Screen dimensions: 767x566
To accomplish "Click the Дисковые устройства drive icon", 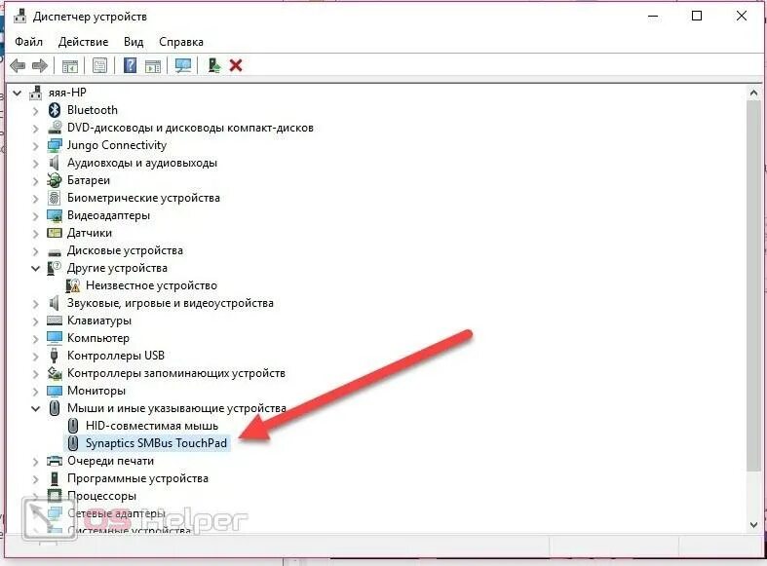I will [x=55, y=252].
